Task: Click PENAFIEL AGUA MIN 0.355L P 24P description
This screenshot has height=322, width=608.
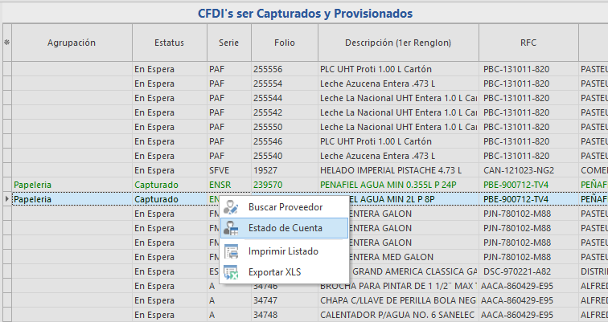Action: (x=398, y=185)
